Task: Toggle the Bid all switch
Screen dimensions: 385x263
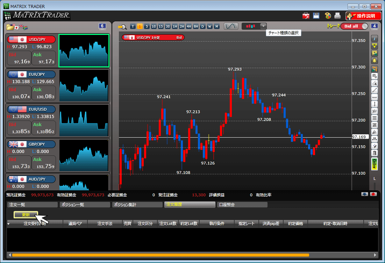Action: [x=354, y=26]
